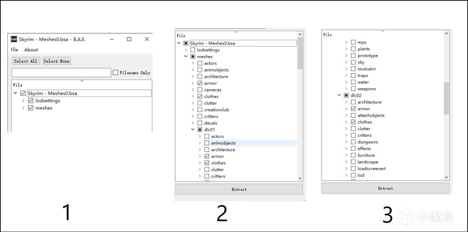Uncheck lodsettings in the B.A.E. window

coord(31,101)
